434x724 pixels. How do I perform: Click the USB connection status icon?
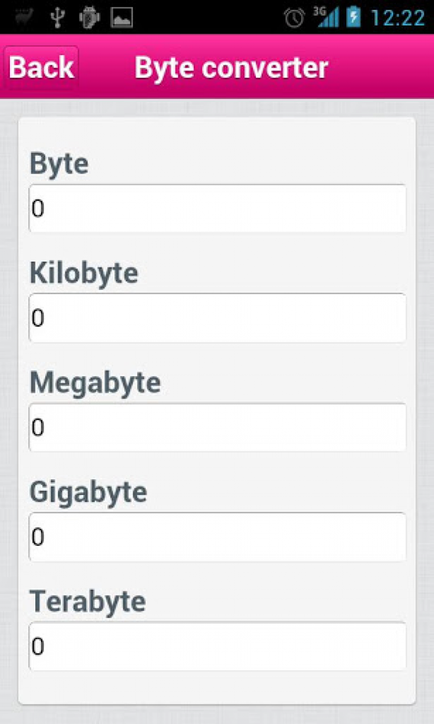coord(57,17)
